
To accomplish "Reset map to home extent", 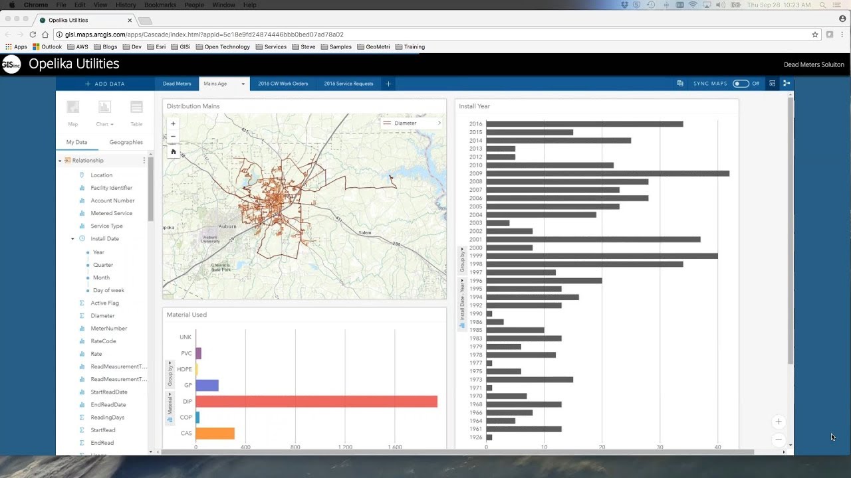I will pos(174,151).
